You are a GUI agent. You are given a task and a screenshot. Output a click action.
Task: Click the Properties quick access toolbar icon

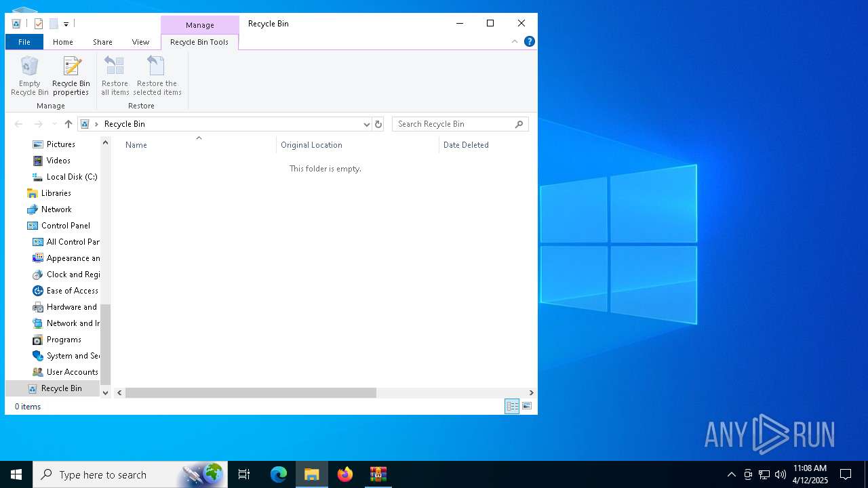pos(39,24)
